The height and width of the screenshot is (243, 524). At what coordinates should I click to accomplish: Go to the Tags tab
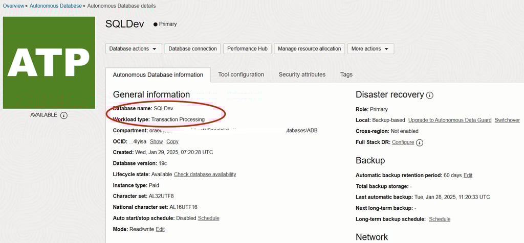point(346,75)
